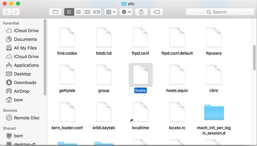Select the ftpusers file icon
This screenshot has height=146, width=257.
coord(214,37)
